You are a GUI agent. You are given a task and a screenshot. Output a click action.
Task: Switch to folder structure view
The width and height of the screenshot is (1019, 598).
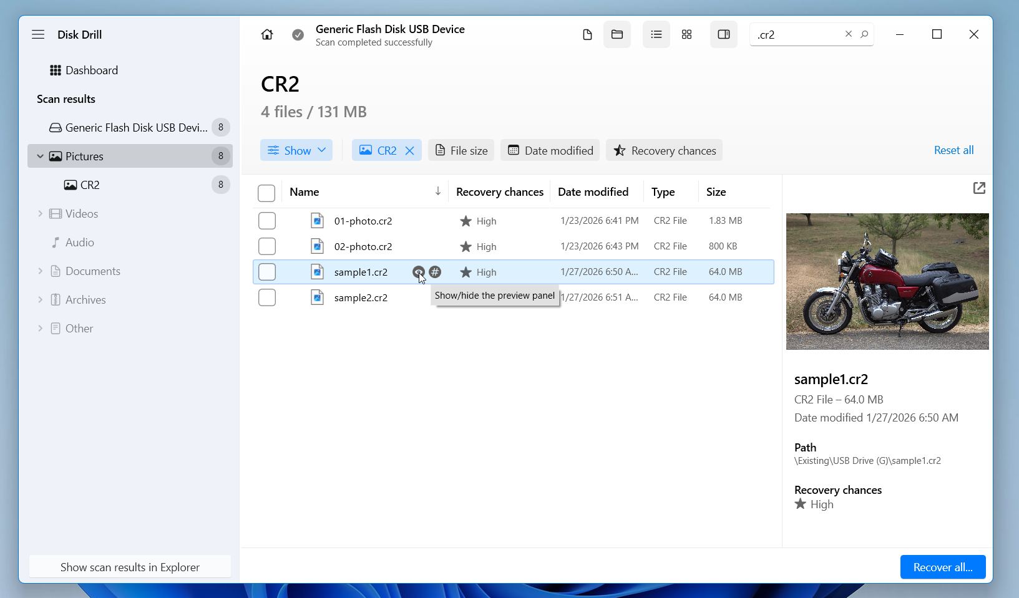617,34
